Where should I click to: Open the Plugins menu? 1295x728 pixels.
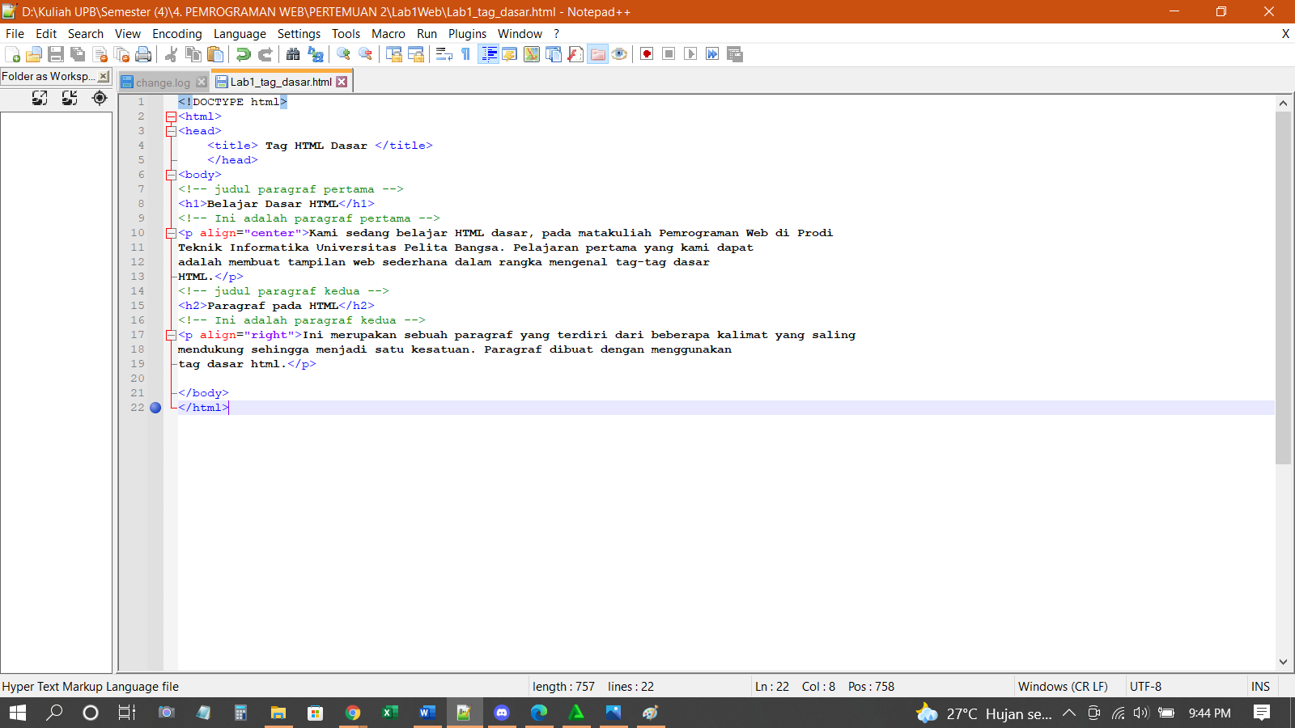pos(467,34)
